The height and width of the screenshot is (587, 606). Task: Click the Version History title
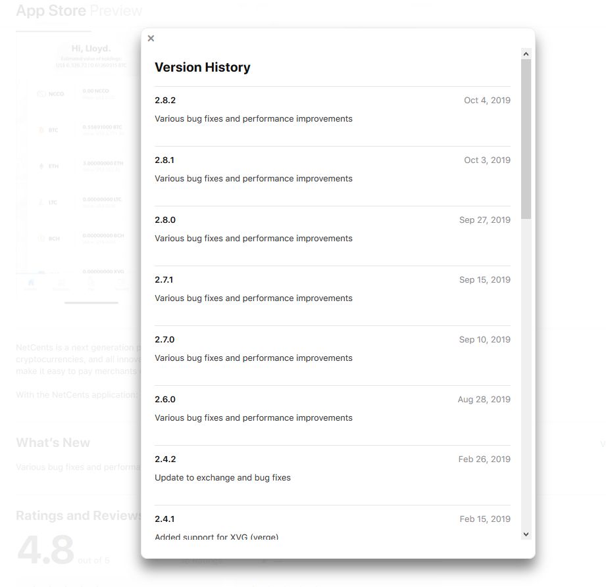[203, 67]
